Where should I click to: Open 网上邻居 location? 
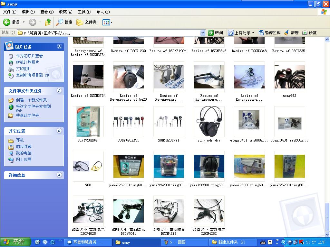pyautogui.click(x=24, y=160)
